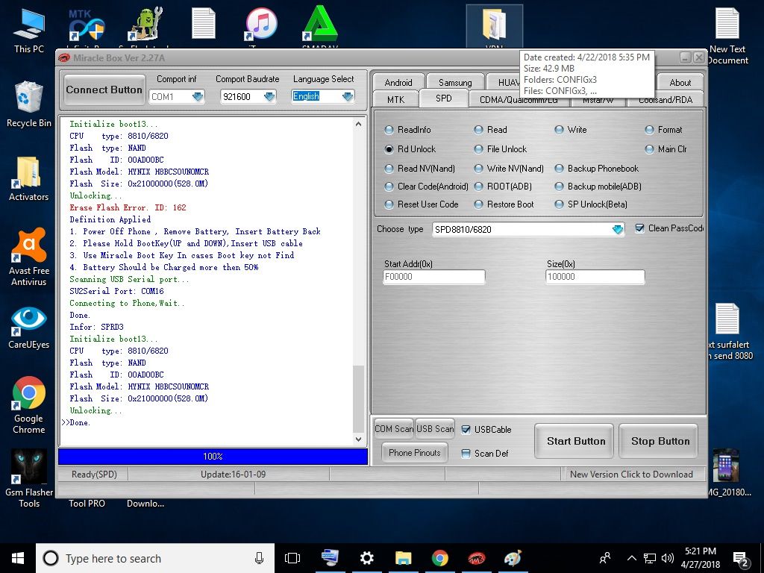Choose the File Unlock radio option
The width and height of the screenshot is (764, 573).
pyautogui.click(x=478, y=149)
